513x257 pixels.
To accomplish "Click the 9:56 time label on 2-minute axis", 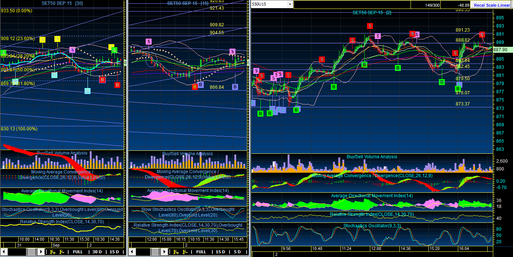I will pos(286,248).
